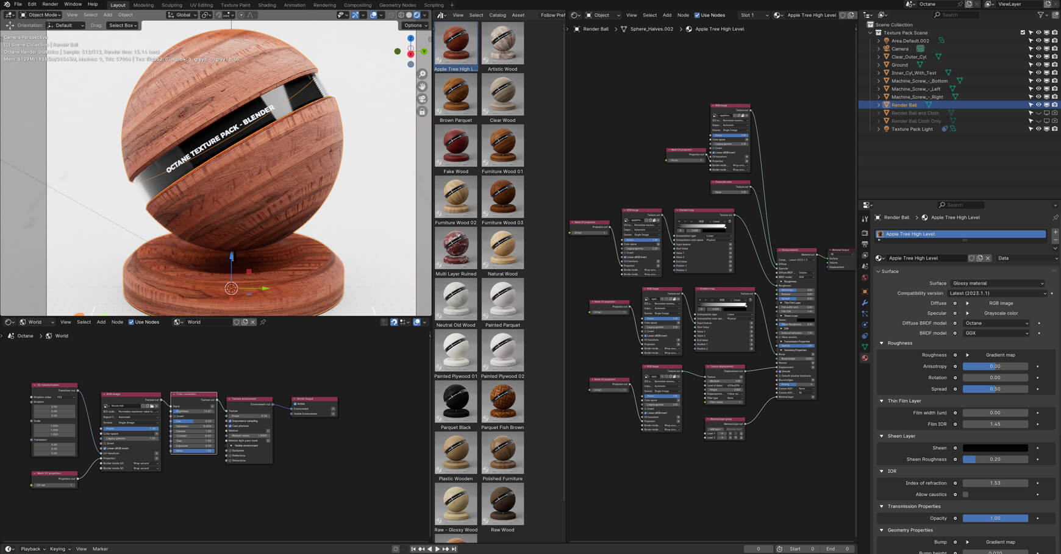1061x554 pixels.
Task: Hide Ground object with eye icon
Action: point(1038,65)
